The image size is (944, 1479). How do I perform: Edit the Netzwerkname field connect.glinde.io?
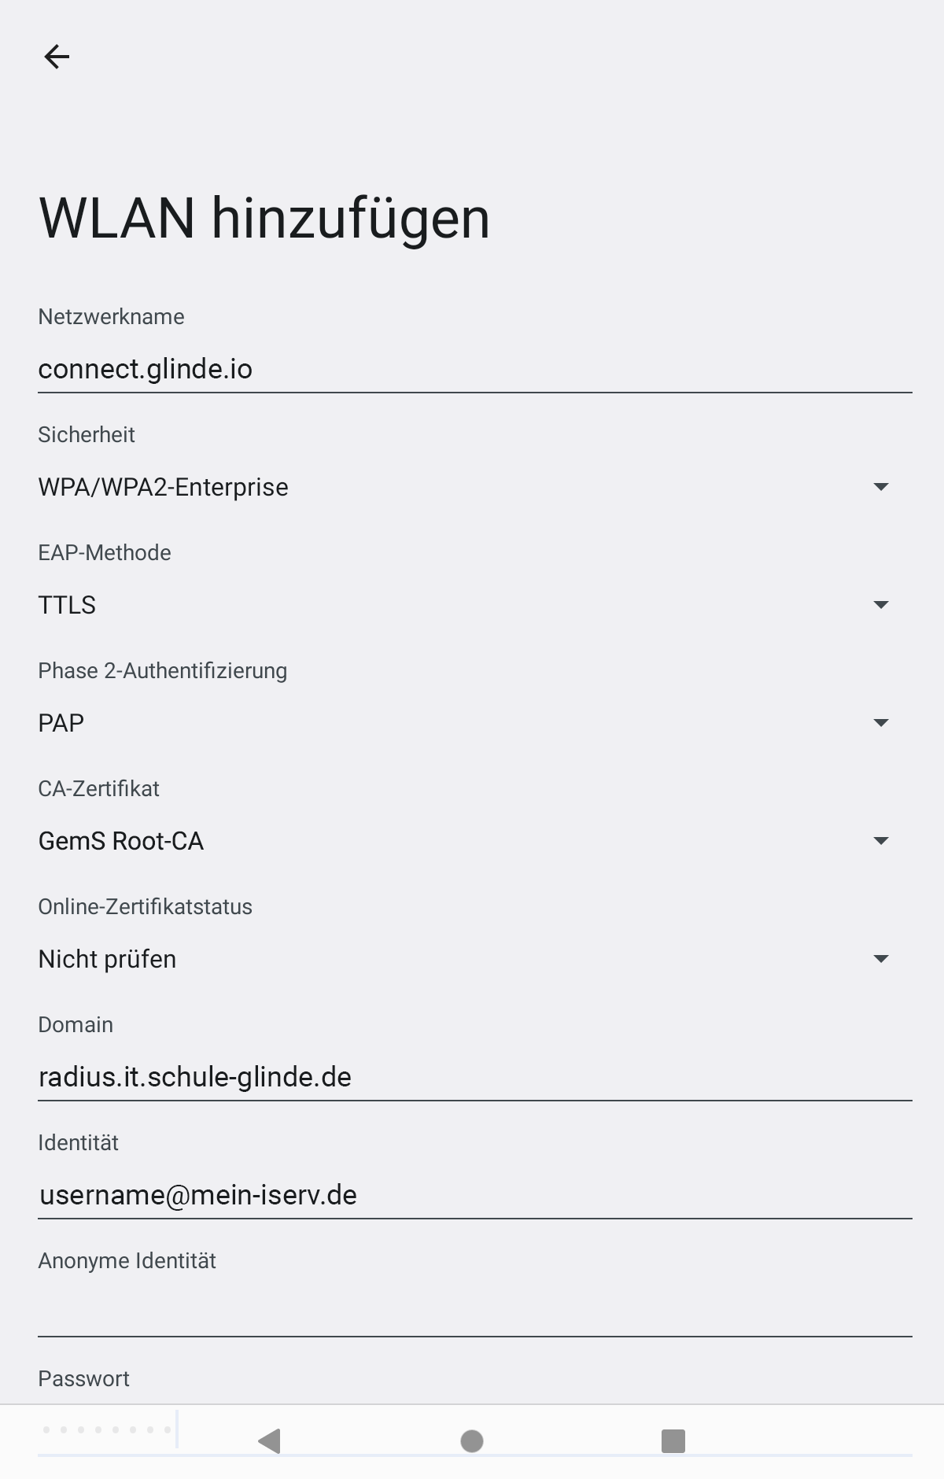coord(472,369)
